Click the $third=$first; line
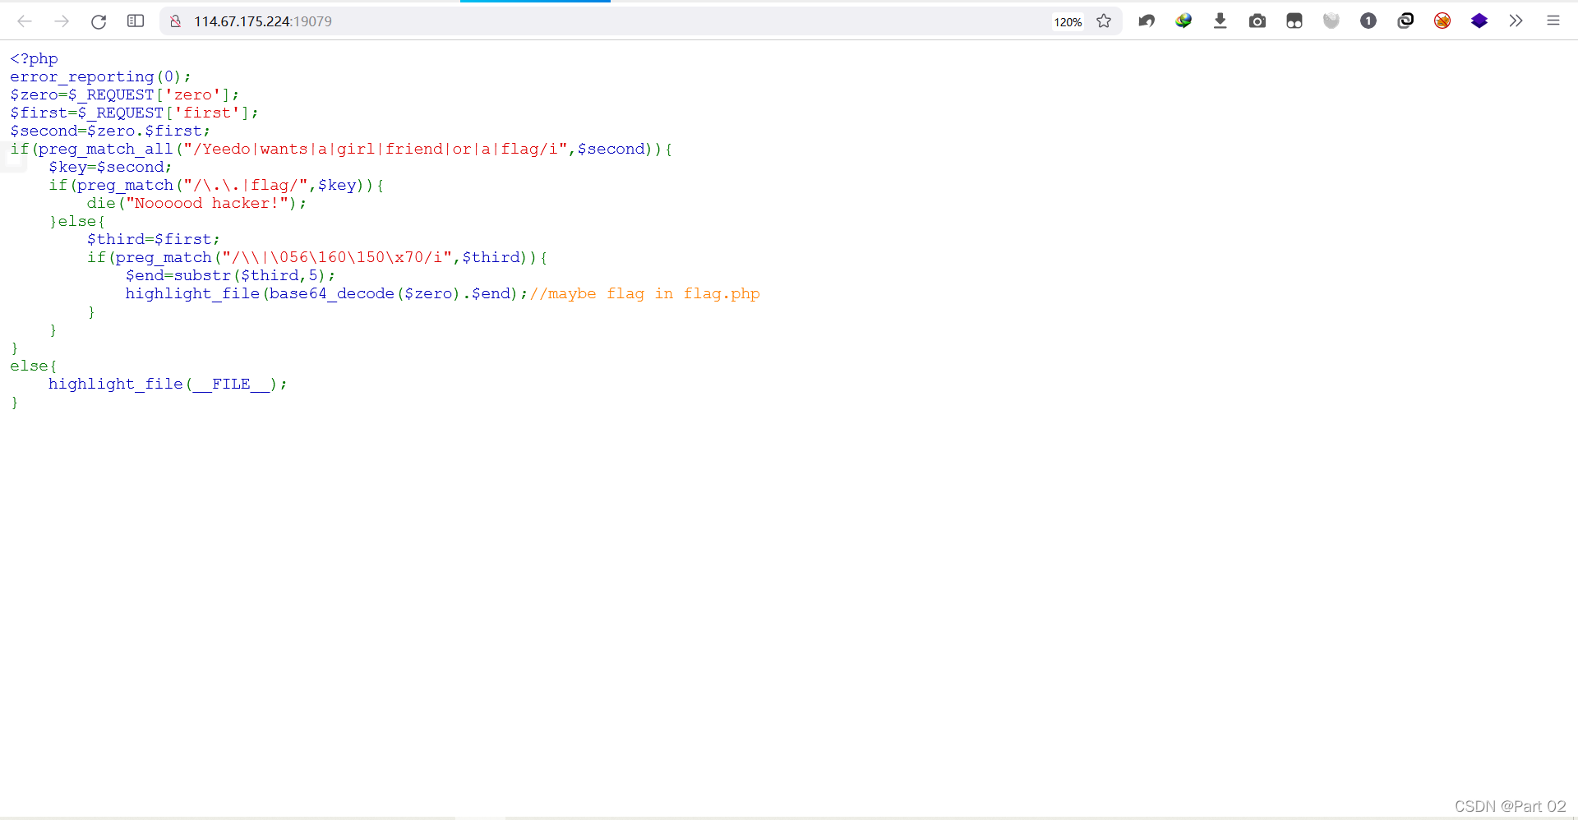The height and width of the screenshot is (820, 1578). coord(154,239)
